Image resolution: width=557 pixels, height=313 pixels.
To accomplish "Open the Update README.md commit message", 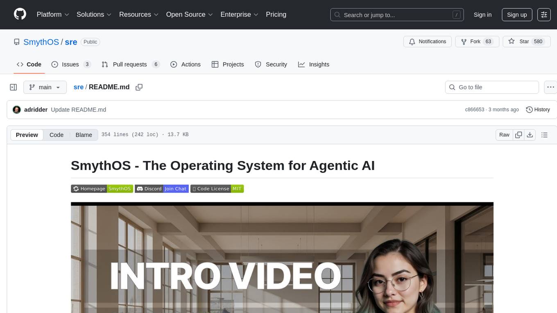I will point(79,110).
